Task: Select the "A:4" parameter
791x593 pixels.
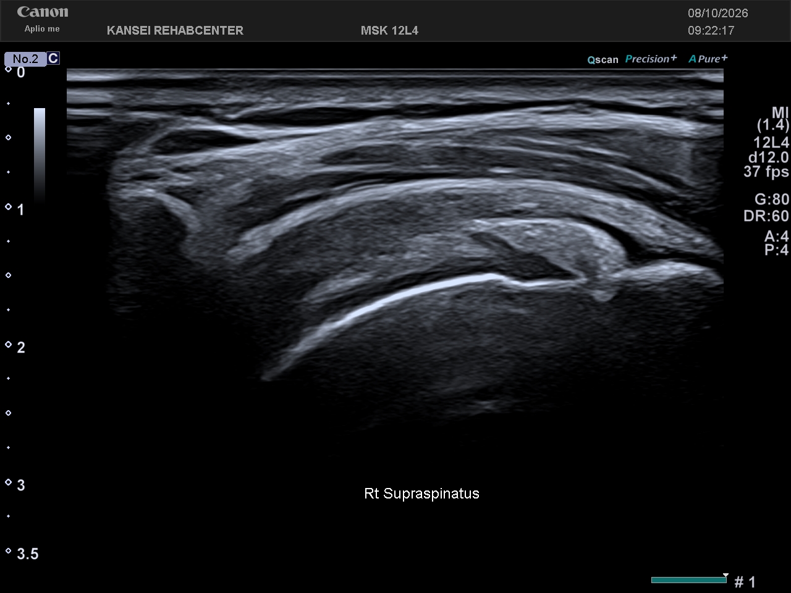Action: click(777, 237)
